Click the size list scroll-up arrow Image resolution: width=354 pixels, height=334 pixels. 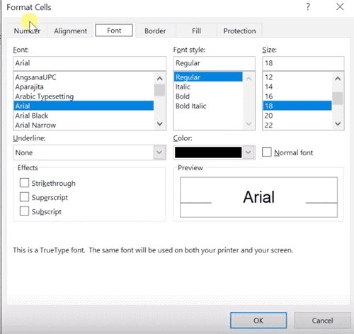click(x=338, y=79)
